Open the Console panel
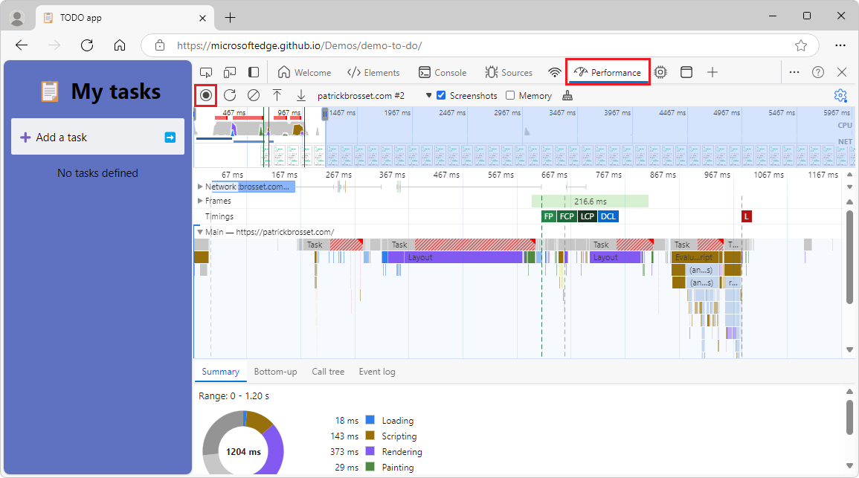 click(x=443, y=72)
